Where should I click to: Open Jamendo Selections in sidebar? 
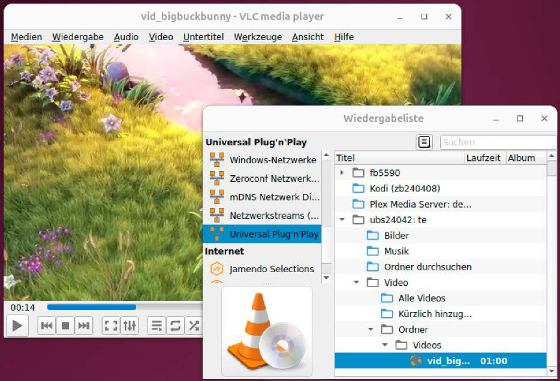point(262,269)
